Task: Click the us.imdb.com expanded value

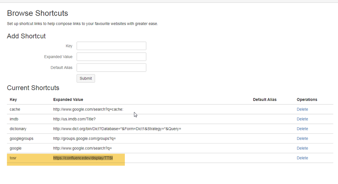Action: coord(76,119)
